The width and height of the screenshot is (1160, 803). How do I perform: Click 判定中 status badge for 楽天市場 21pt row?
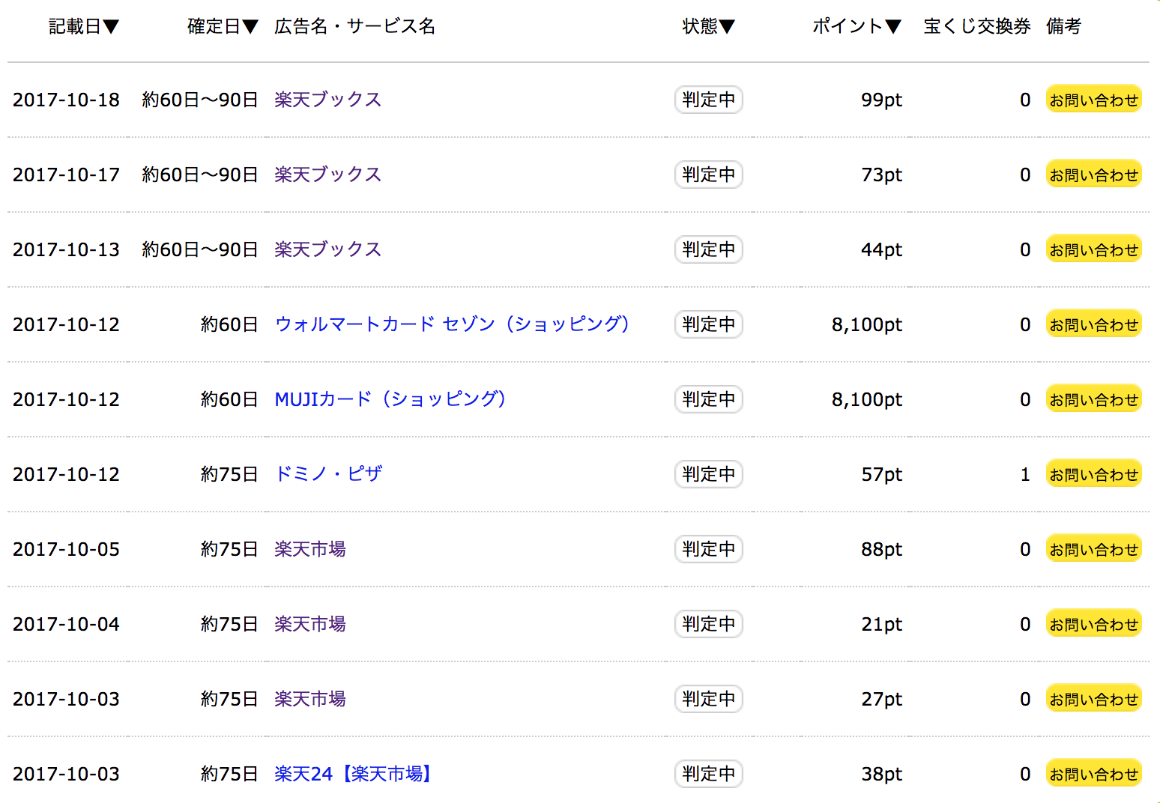[x=708, y=624]
